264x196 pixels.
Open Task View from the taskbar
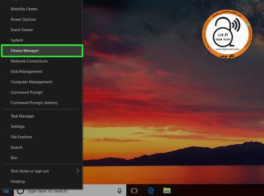(x=134, y=191)
